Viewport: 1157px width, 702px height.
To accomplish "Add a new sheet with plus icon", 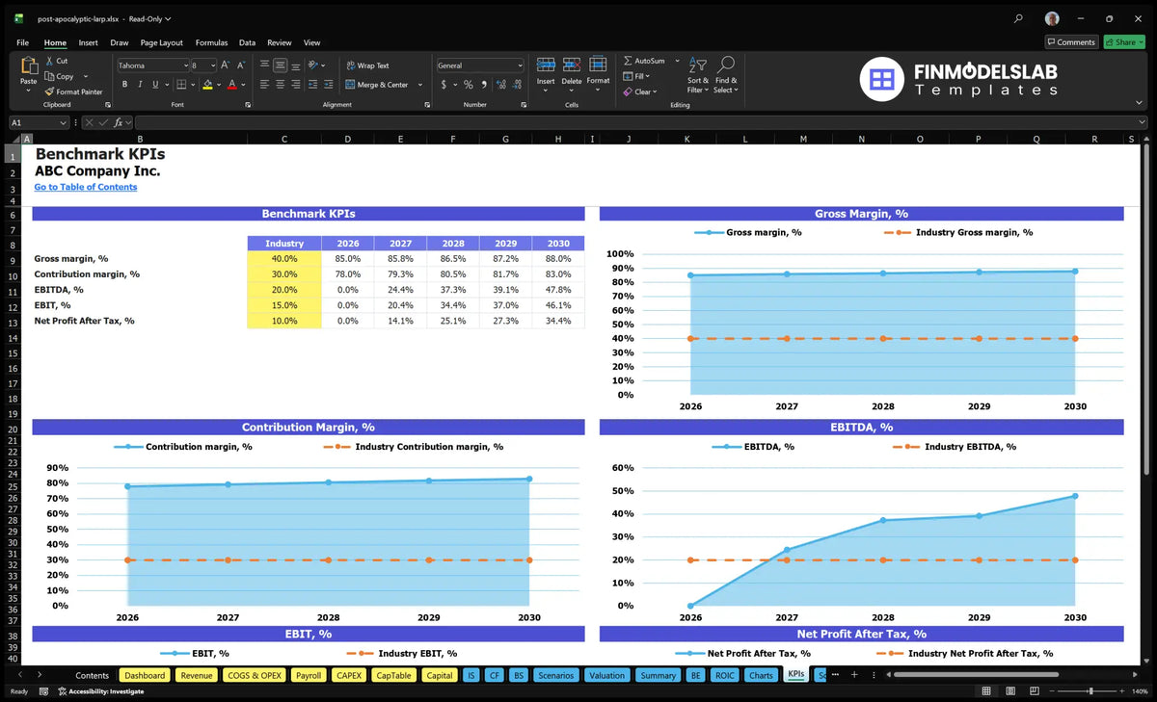I will (853, 675).
